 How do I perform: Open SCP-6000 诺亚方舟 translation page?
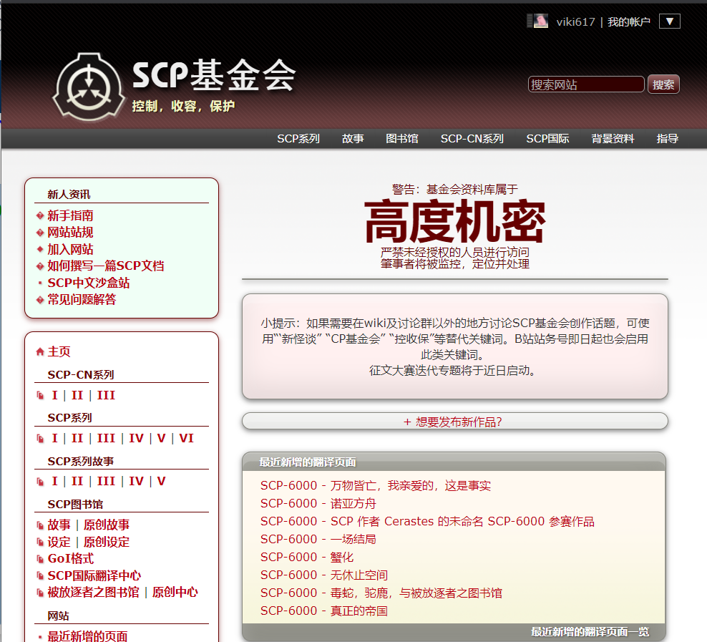click(x=318, y=504)
